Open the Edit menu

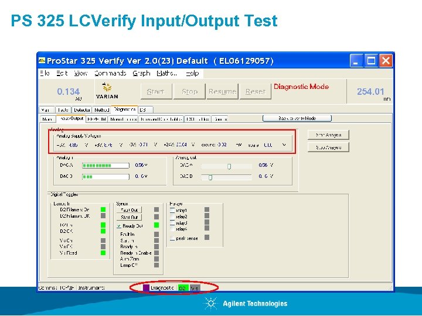tap(62, 73)
